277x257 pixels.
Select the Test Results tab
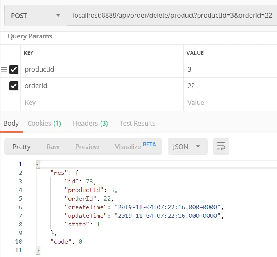pyautogui.click(x=137, y=123)
